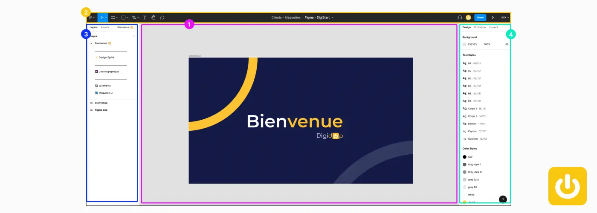The image size is (597, 213).
Task: Switch to the Design tab
Action: click(x=467, y=27)
